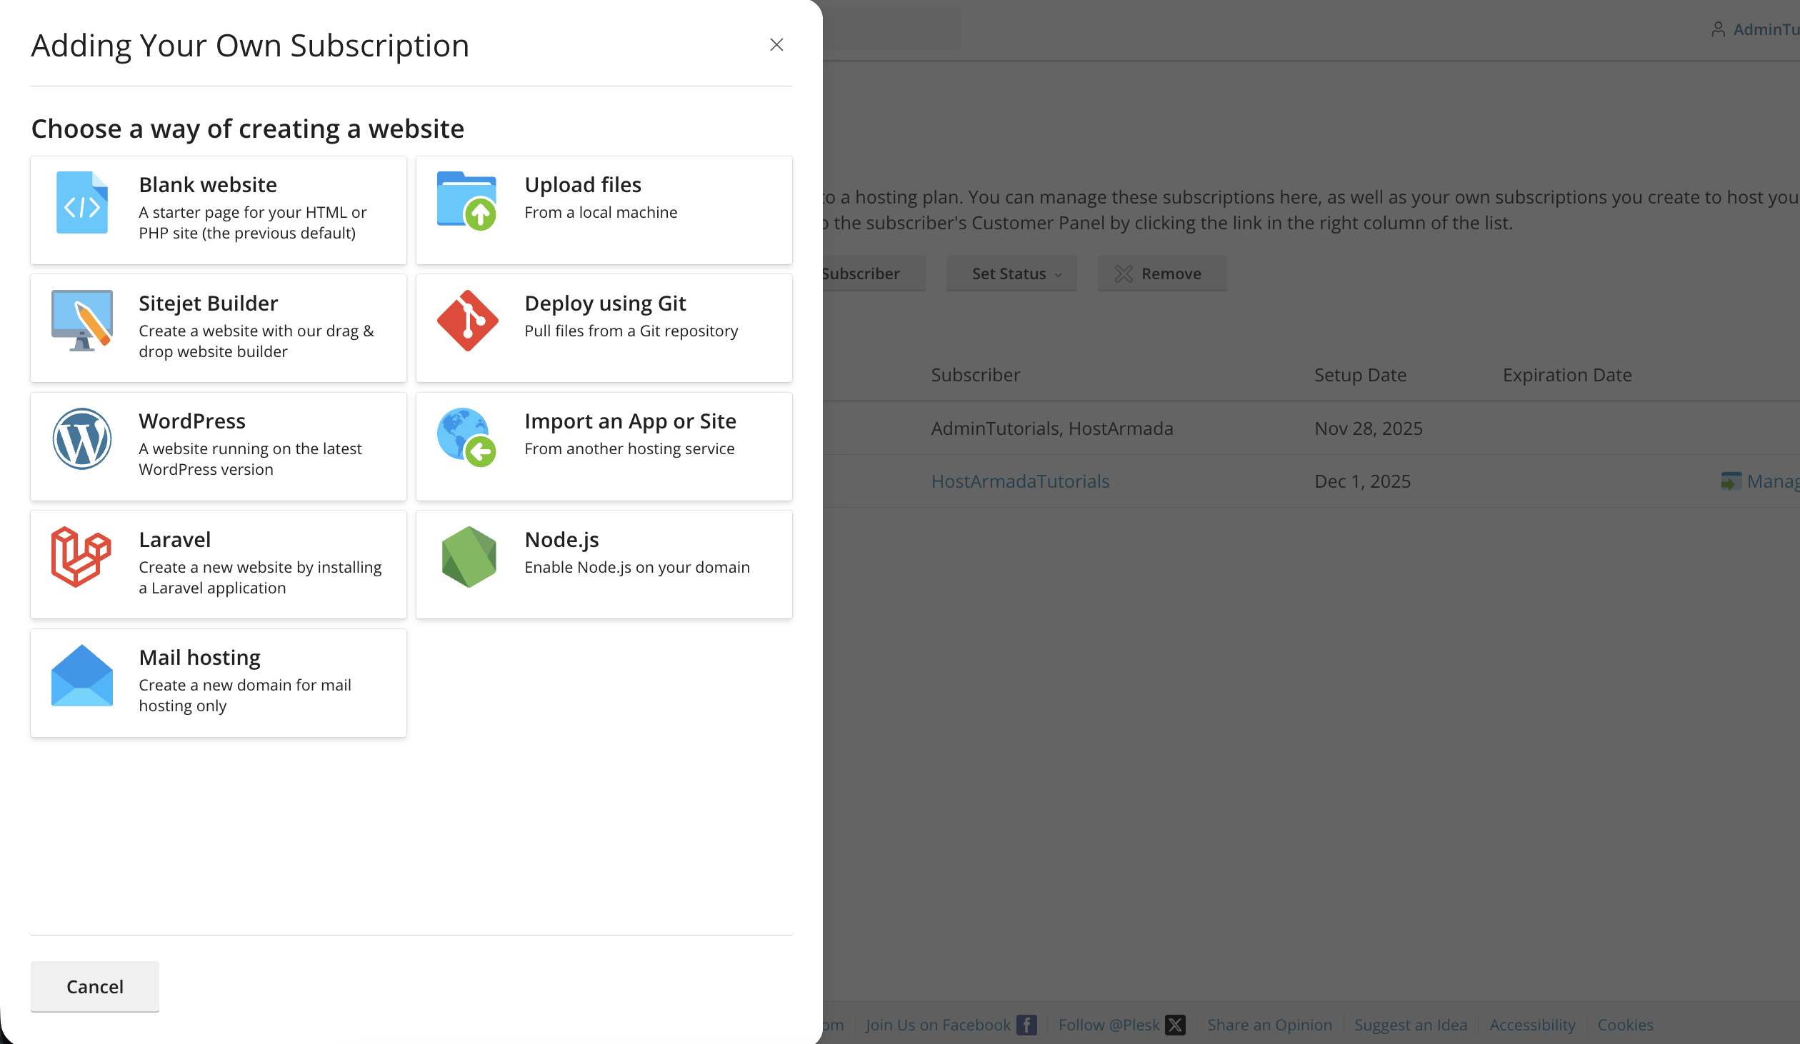The height and width of the screenshot is (1044, 1800).
Task: Choose Deploy using Git heading
Action: click(605, 303)
